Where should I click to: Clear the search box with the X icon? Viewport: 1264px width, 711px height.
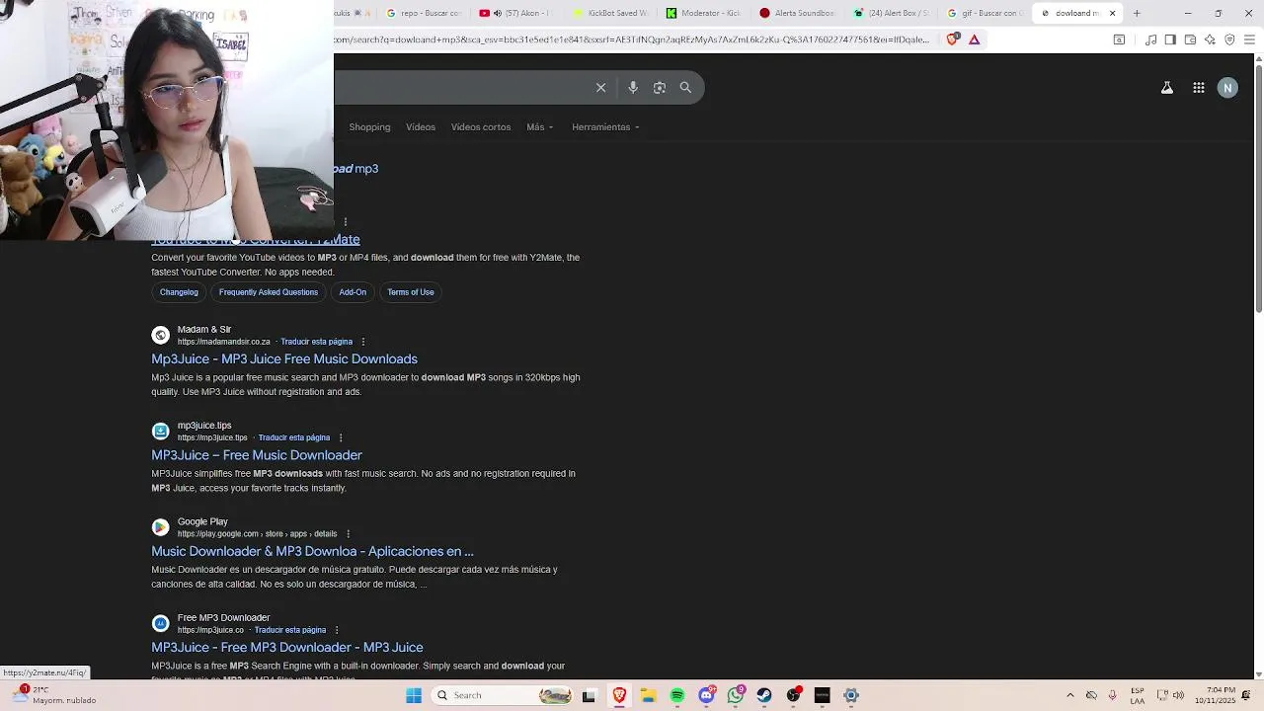[600, 88]
